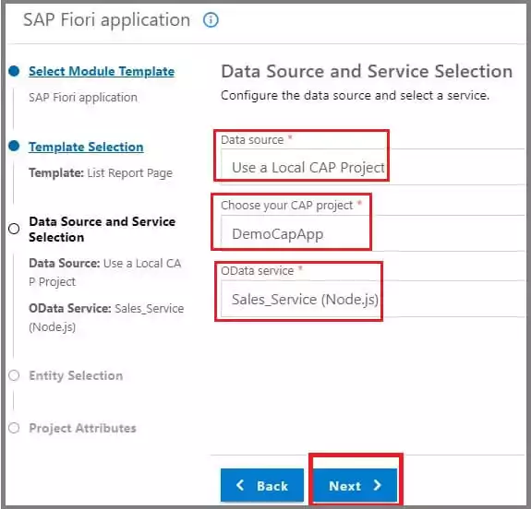Go to the Select Module Template step link
The width and height of the screenshot is (531, 509).
click(102, 71)
